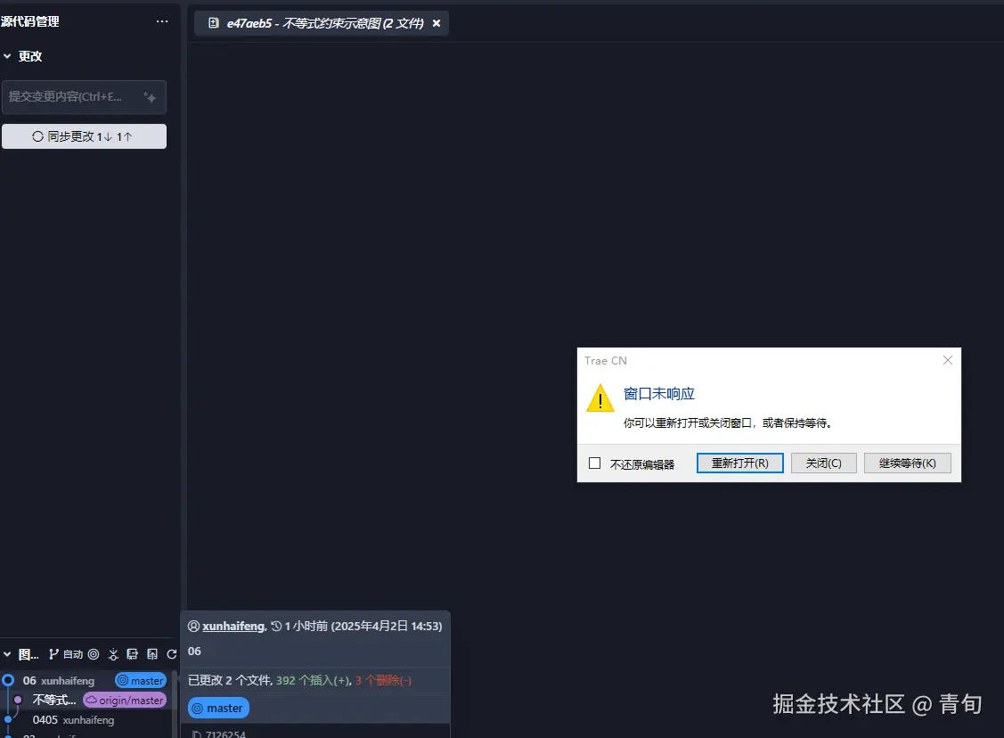This screenshot has height=738, width=1004.
Task: Select the 自动 option in graph toolbar
Action: [x=74, y=653]
